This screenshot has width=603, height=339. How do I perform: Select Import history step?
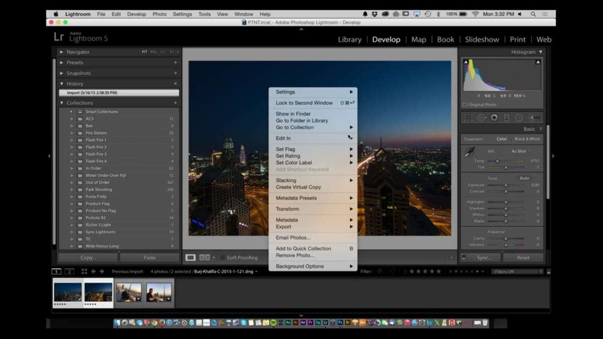coord(119,93)
